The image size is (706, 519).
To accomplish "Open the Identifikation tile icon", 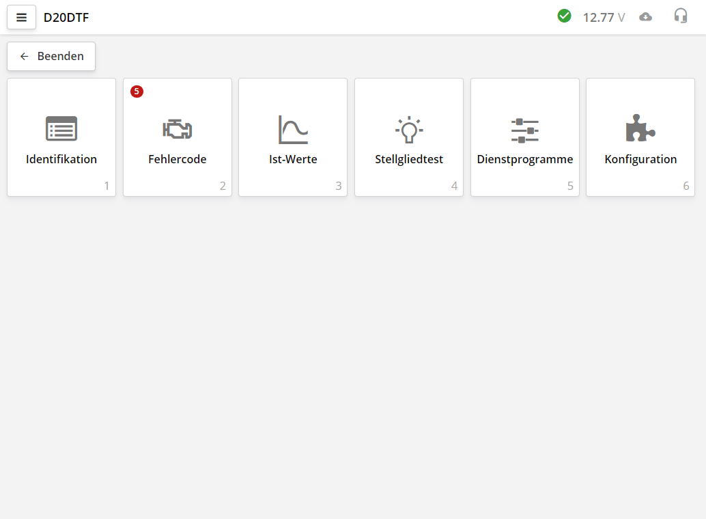I will [61, 128].
